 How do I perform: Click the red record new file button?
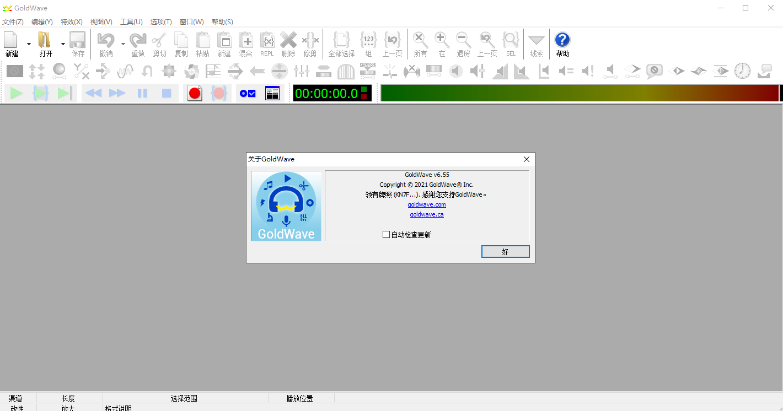[195, 93]
